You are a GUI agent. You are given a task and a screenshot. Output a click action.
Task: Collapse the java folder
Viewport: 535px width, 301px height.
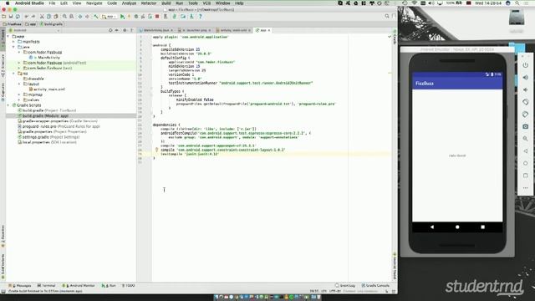click(13, 47)
